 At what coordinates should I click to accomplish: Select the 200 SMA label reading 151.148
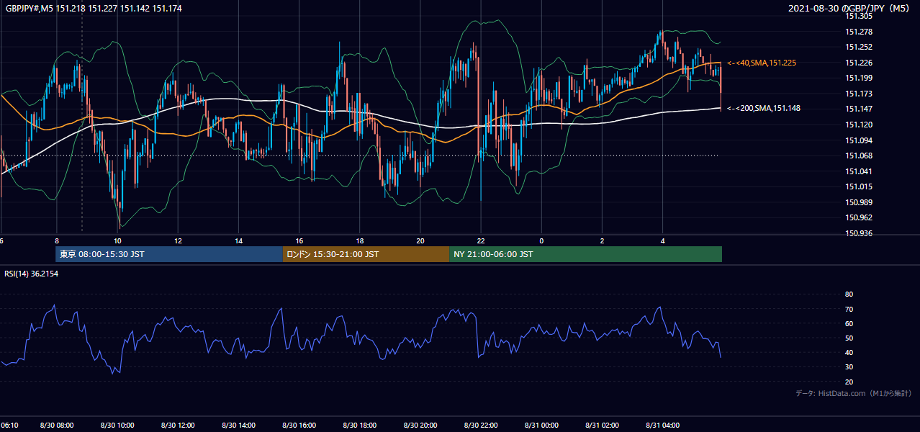(x=764, y=109)
